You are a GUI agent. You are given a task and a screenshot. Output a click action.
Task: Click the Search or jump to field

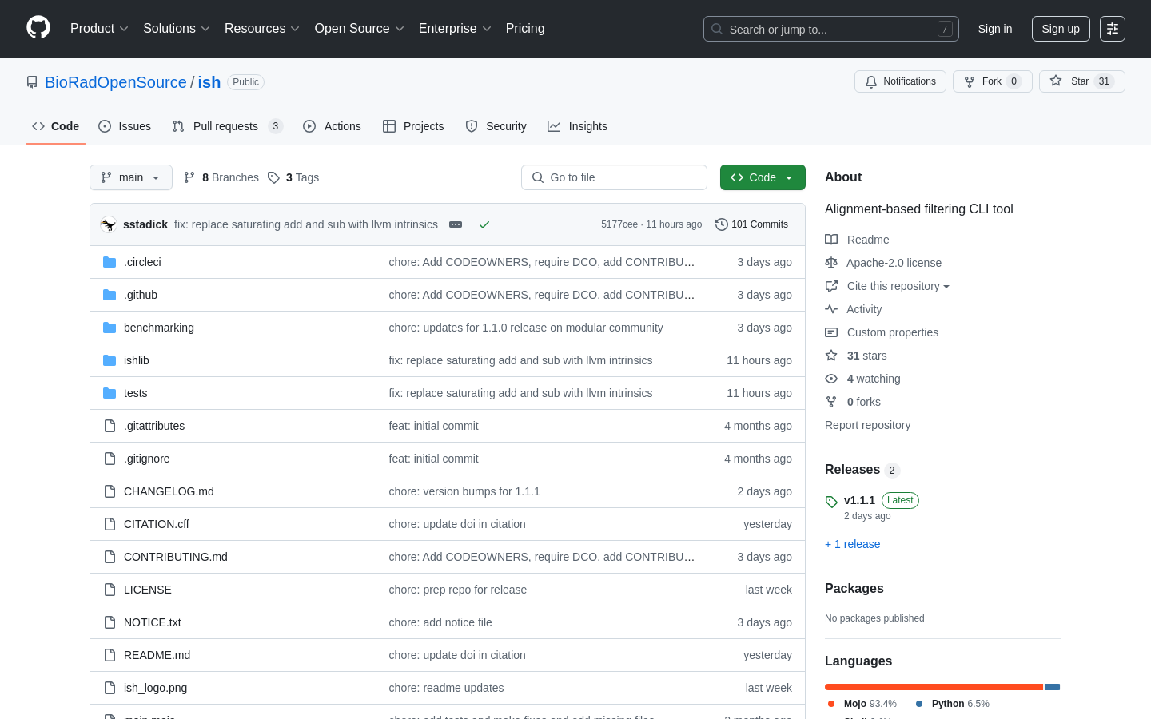click(831, 29)
